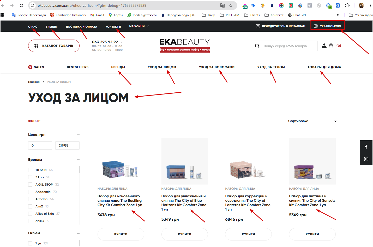Open КОНТАКТЫ in the top menu
The image size is (373, 247).
click(113, 27)
